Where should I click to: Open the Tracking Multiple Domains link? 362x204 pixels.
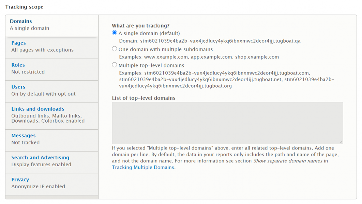(x=143, y=167)
